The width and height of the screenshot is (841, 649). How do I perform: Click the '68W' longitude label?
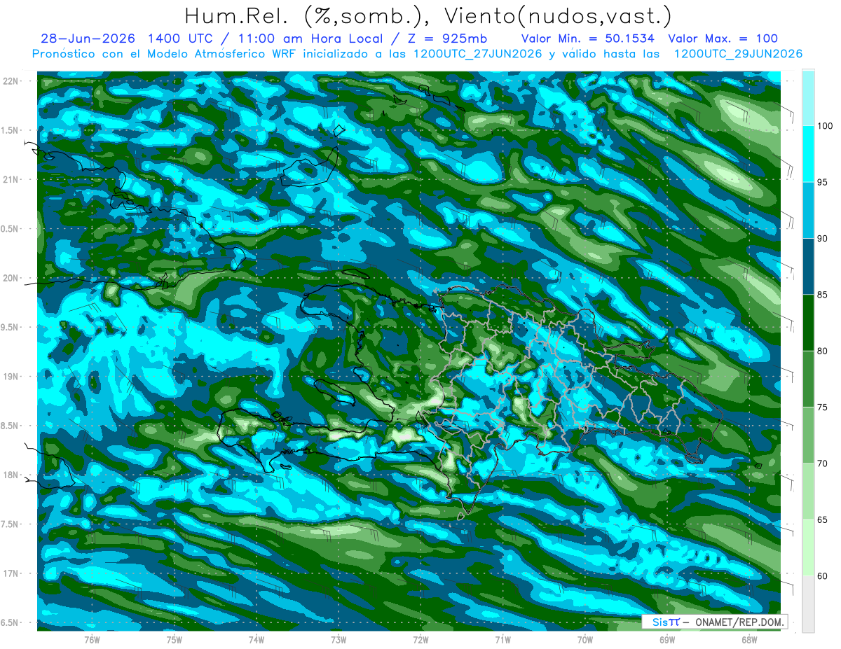point(749,640)
